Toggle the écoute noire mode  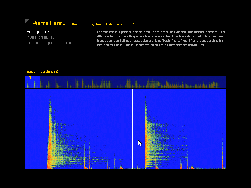tap(49, 72)
